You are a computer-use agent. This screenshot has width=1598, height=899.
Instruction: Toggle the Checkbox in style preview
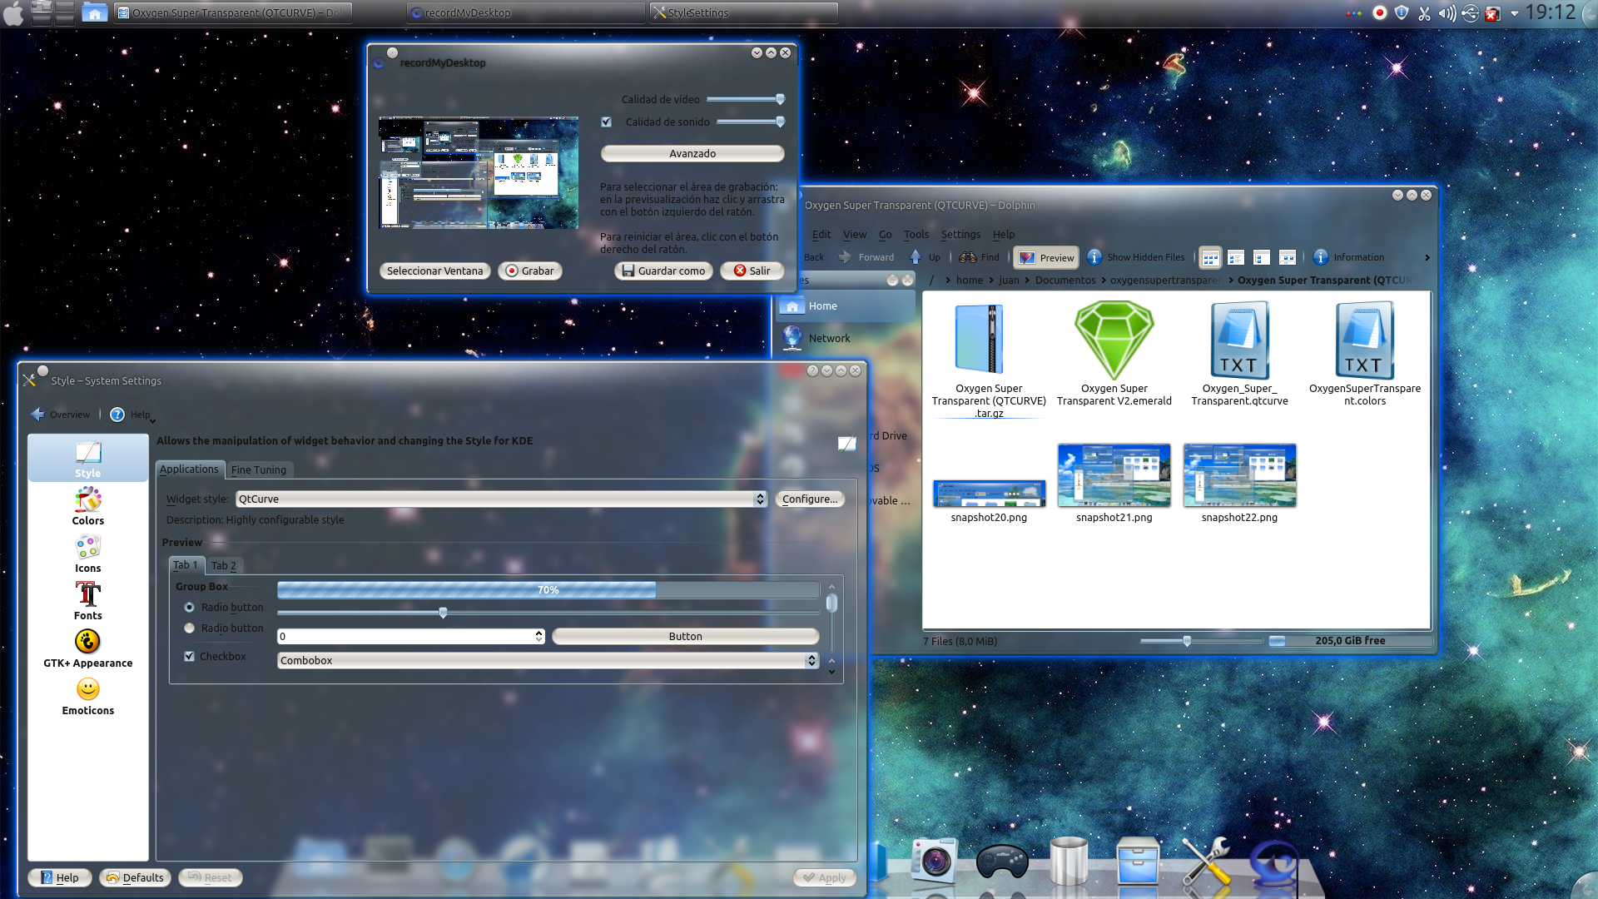click(x=190, y=656)
